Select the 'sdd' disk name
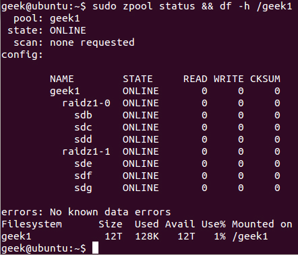Viewport: 298px width, 255px height. click(83, 139)
